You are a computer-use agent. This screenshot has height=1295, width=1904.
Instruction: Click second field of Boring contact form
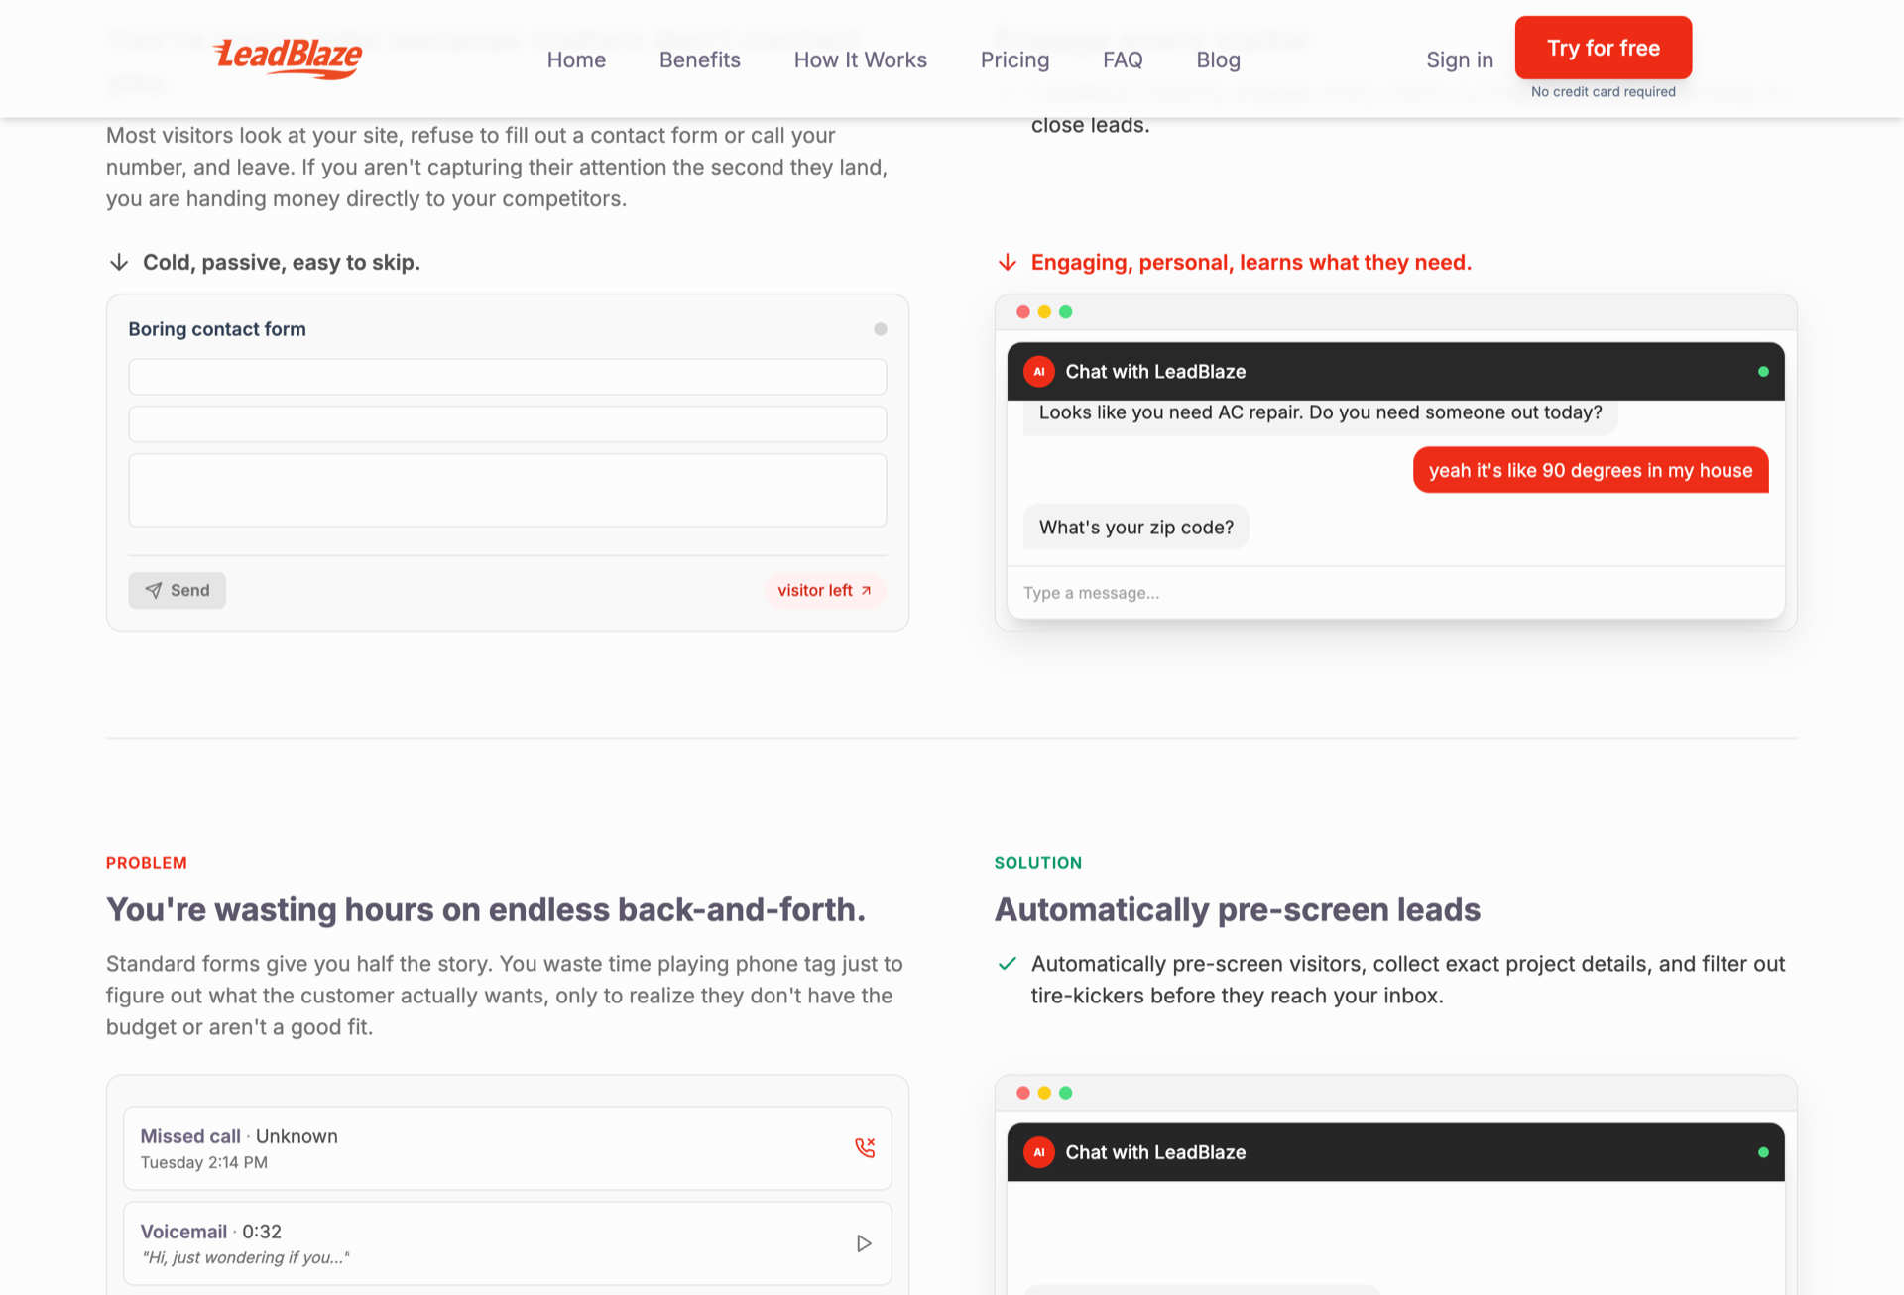click(x=508, y=424)
